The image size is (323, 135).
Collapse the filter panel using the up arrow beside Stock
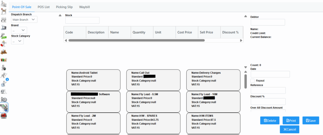(60, 15)
